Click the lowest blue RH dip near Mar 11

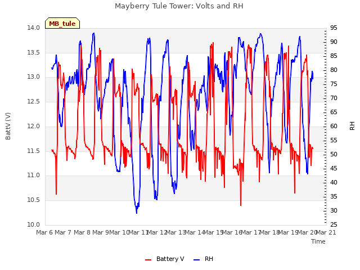point(137,213)
